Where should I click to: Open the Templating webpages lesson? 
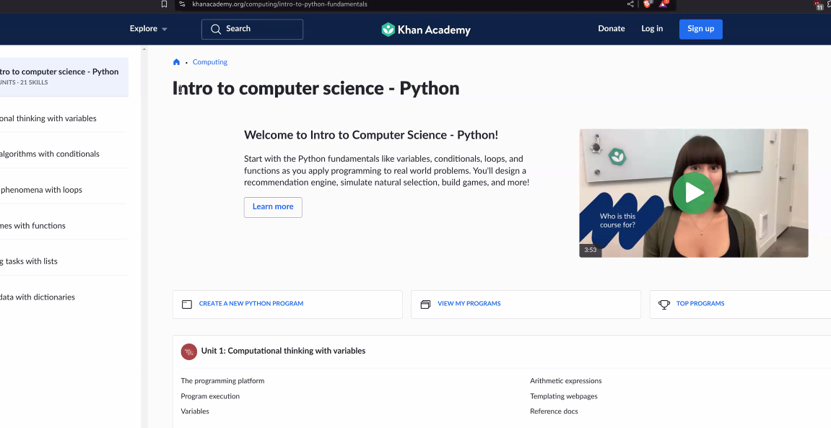pyautogui.click(x=563, y=396)
